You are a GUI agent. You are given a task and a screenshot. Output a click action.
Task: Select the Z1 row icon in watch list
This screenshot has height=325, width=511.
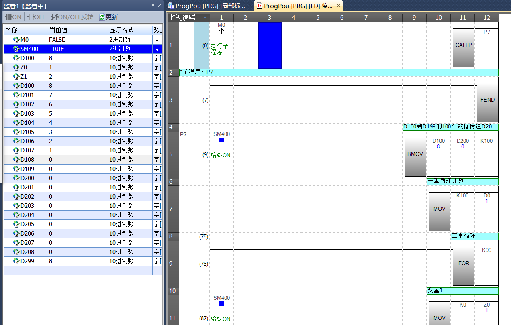point(16,77)
